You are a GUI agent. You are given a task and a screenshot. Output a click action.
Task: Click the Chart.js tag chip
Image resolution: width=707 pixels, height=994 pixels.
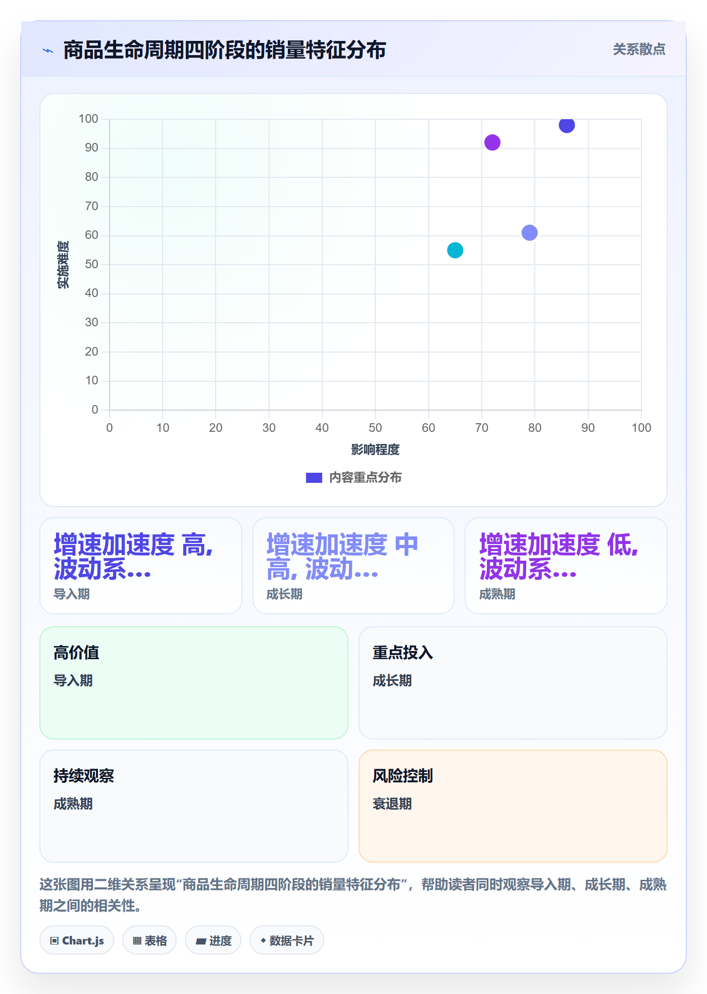[77, 940]
